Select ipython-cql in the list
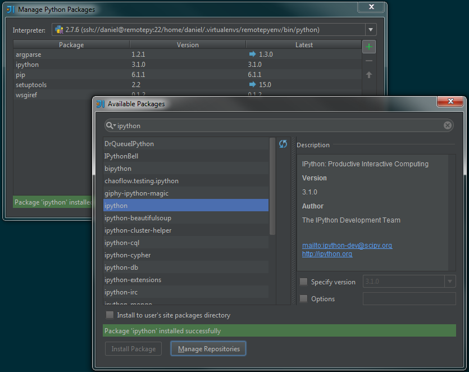 (186, 242)
